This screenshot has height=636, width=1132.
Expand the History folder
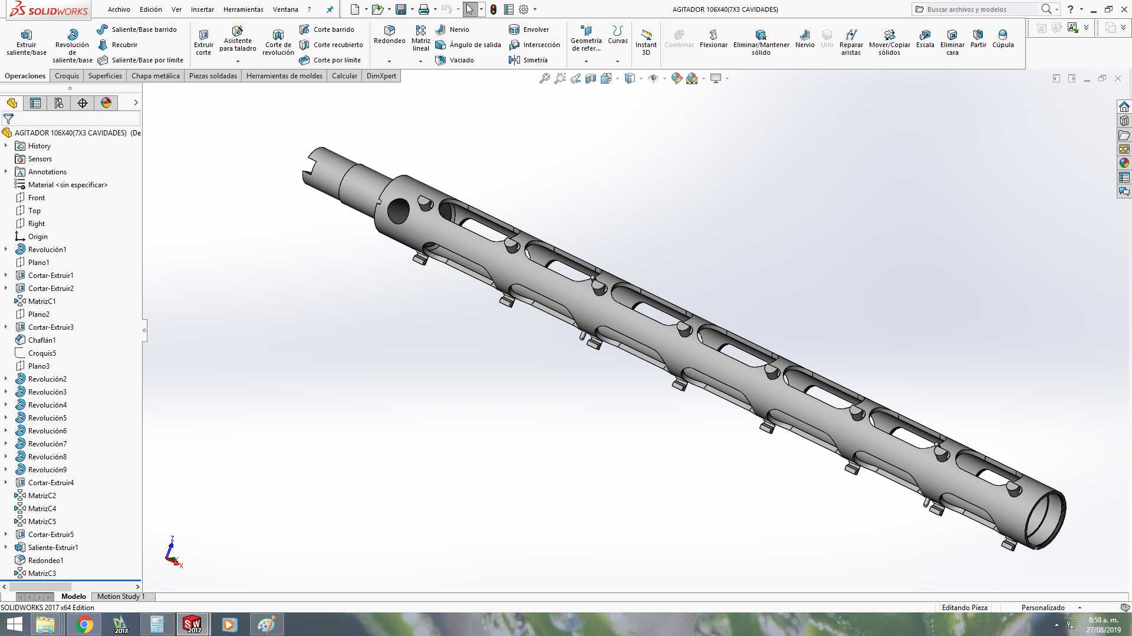[6, 145]
